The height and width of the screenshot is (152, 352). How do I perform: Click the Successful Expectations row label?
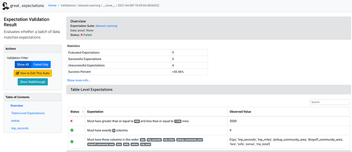pyautogui.click(x=85, y=59)
